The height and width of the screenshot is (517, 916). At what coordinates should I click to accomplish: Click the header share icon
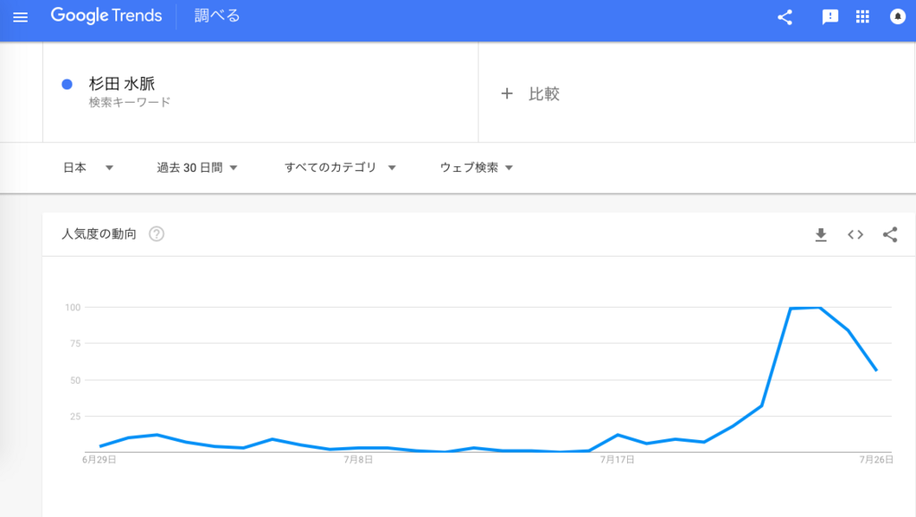(785, 17)
